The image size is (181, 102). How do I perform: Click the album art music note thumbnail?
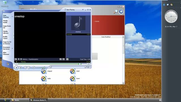[x=78, y=23]
